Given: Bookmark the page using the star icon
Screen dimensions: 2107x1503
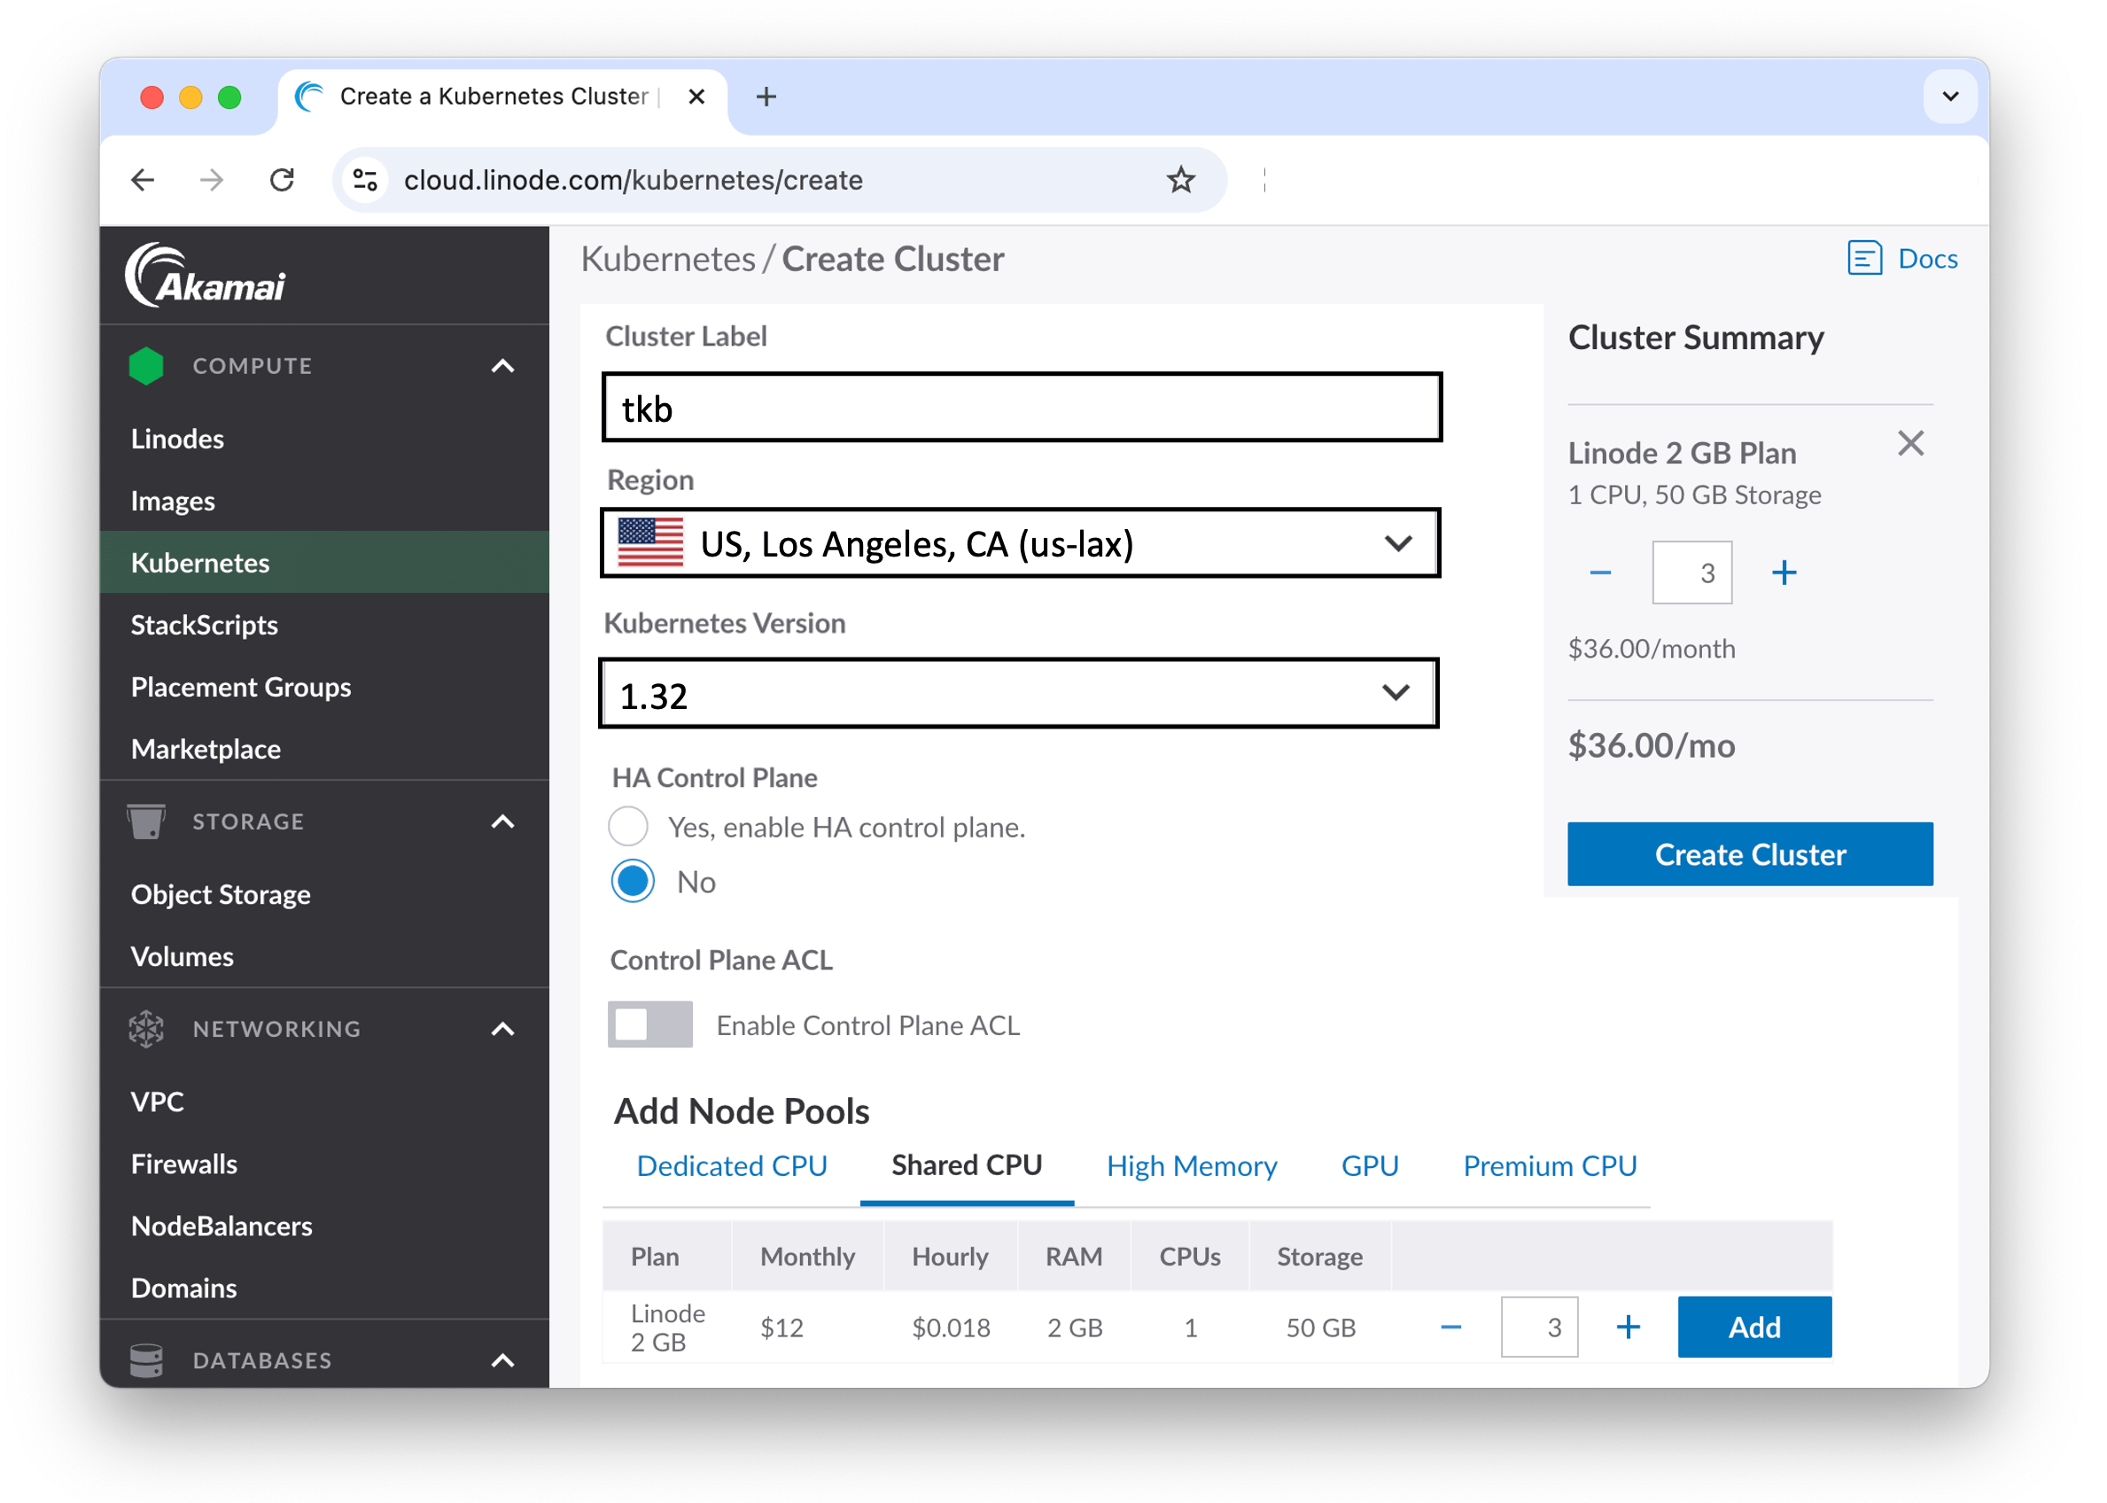Looking at the screenshot, I should 1181,180.
